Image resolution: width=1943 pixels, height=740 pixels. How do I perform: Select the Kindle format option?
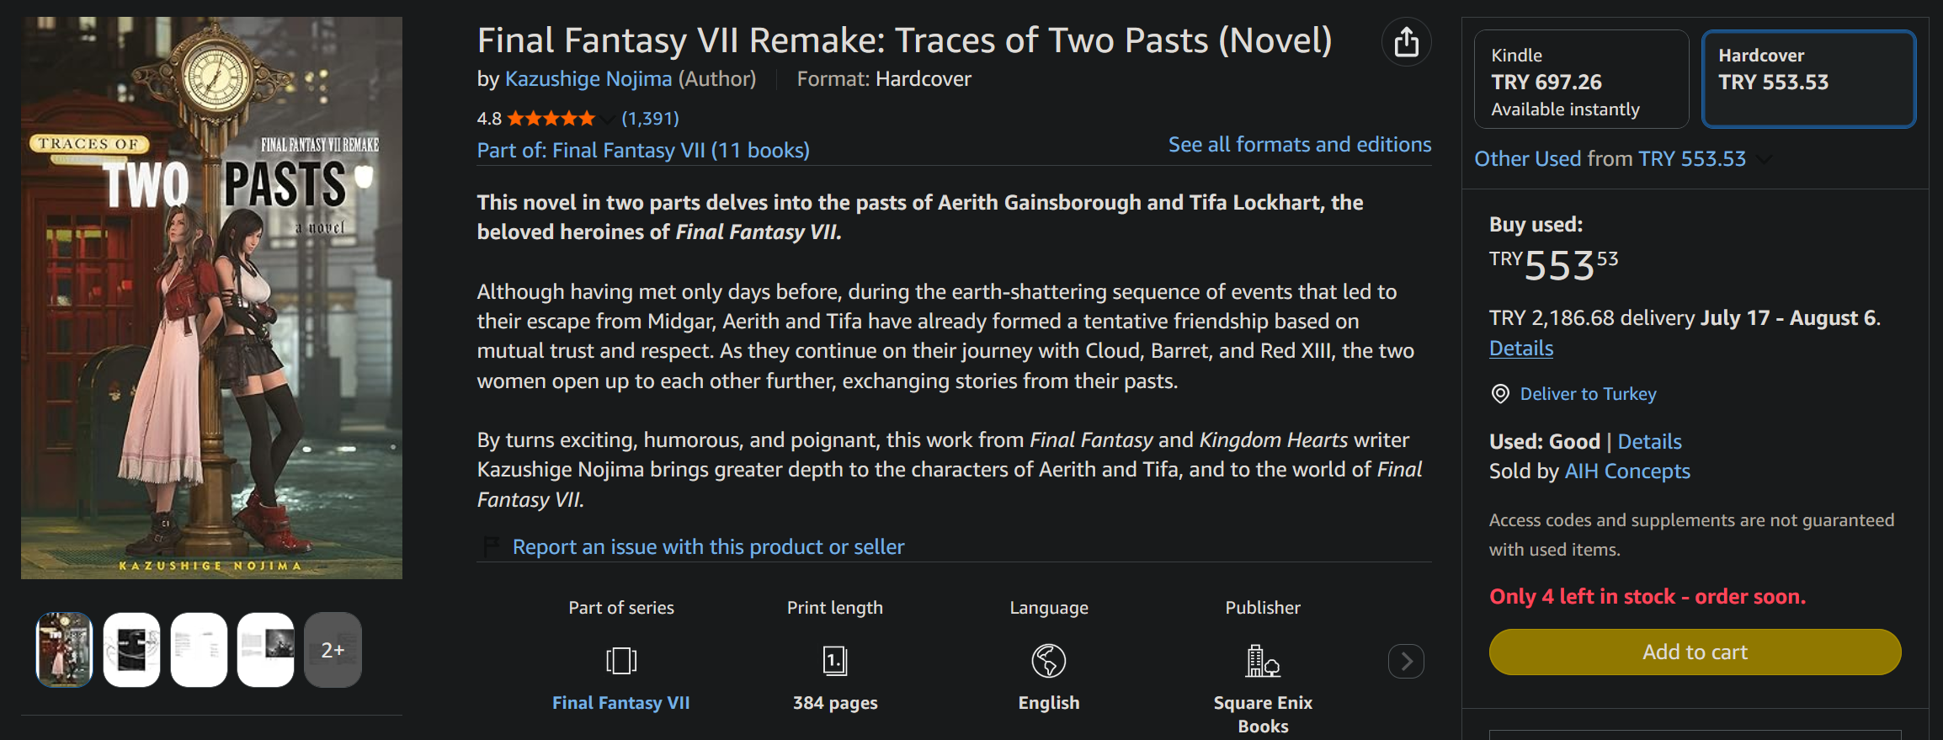click(1581, 79)
